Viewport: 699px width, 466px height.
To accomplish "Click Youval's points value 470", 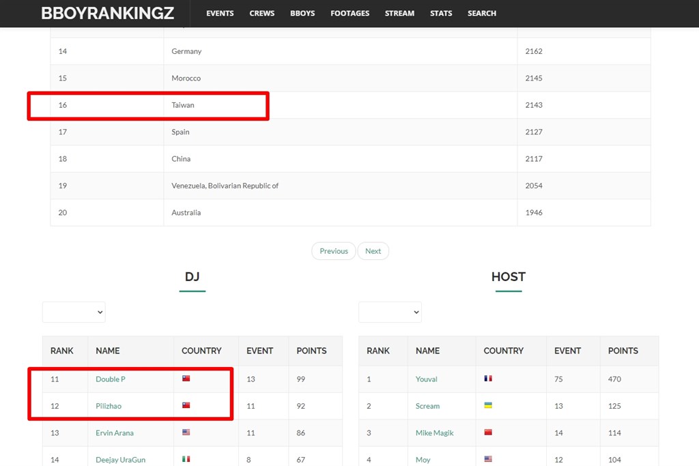I will 614,379.
